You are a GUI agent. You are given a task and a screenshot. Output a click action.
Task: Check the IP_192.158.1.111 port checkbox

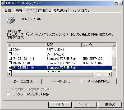coord(10,58)
